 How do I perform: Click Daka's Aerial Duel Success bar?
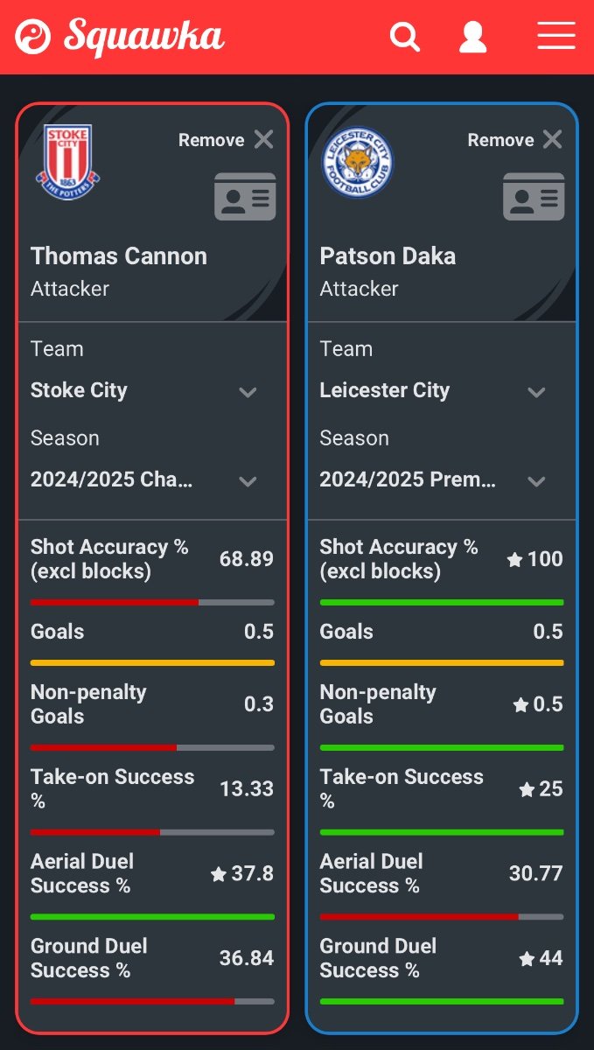pos(442,916)
